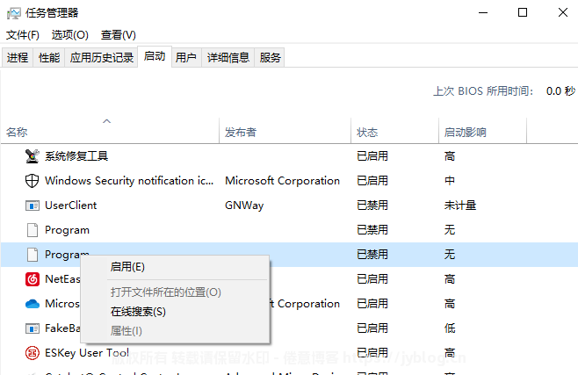Choose 启用(E) in the context menu
The height and width of the screenshot is (375, 578).
(175, 267)
